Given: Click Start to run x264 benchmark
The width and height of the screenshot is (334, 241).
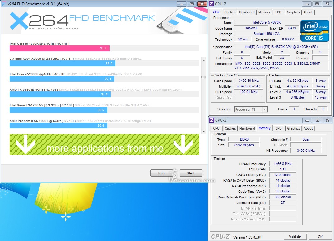Looking at the screenshot, I should [x=191, y=173].
